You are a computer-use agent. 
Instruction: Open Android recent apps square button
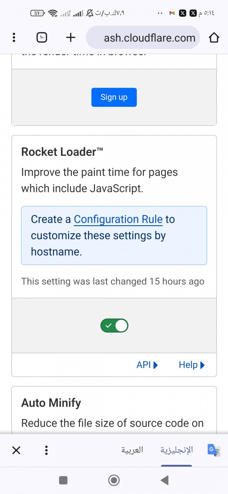tap(63, 480)
